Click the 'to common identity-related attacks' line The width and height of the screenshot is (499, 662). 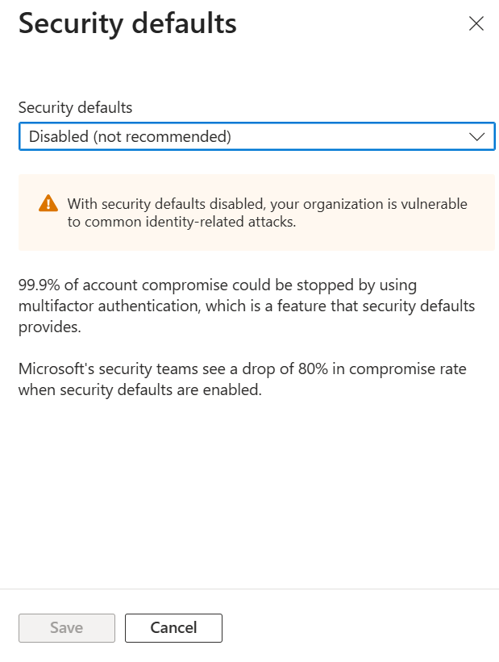tap(181, 222)
